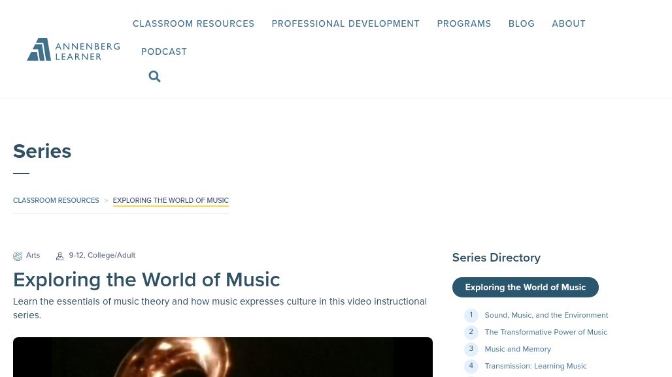Open the Professional Development menu
Screen dimensions: 672x377
345,24
